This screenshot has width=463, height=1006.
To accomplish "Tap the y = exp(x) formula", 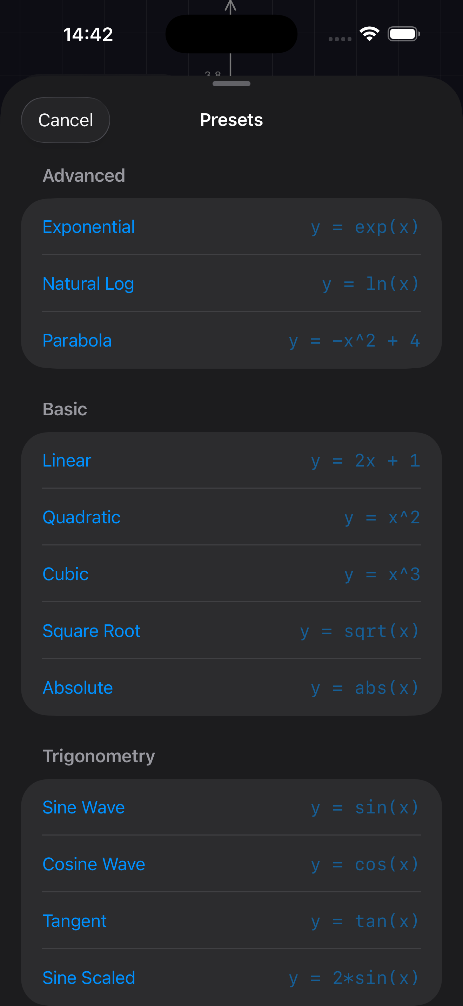I will 365,227.
